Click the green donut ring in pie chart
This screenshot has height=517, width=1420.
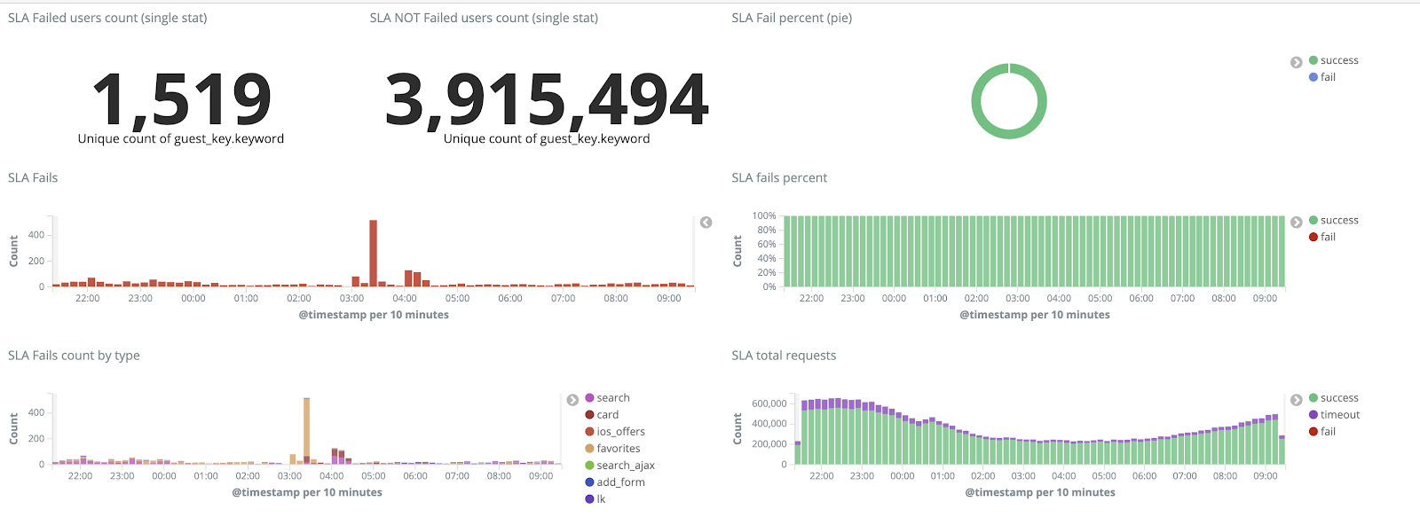(x=976, y=101)
